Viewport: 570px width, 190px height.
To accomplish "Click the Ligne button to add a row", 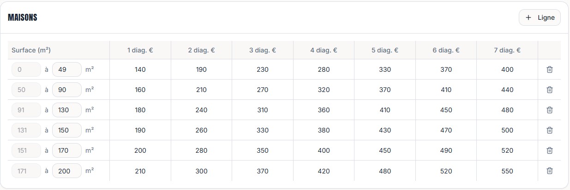I will (540, 17).
